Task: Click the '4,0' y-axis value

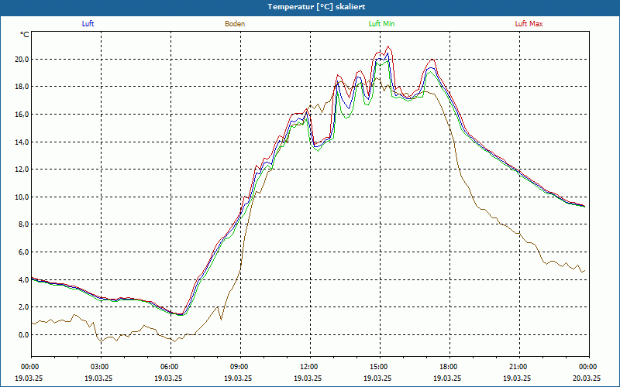Action: point(23,279)
